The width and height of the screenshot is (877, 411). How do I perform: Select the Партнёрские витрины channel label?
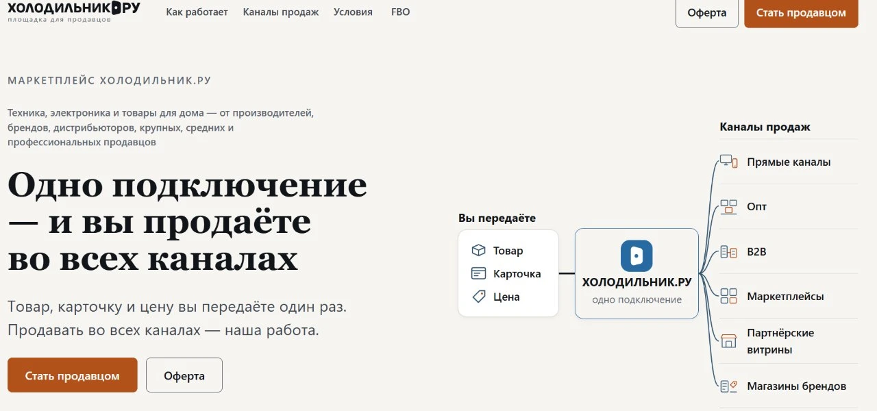pos(780,341)
